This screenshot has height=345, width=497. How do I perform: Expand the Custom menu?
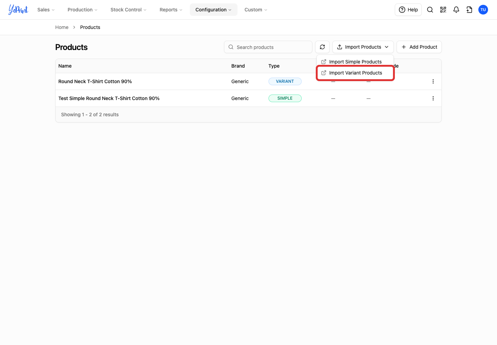[256, 10]
